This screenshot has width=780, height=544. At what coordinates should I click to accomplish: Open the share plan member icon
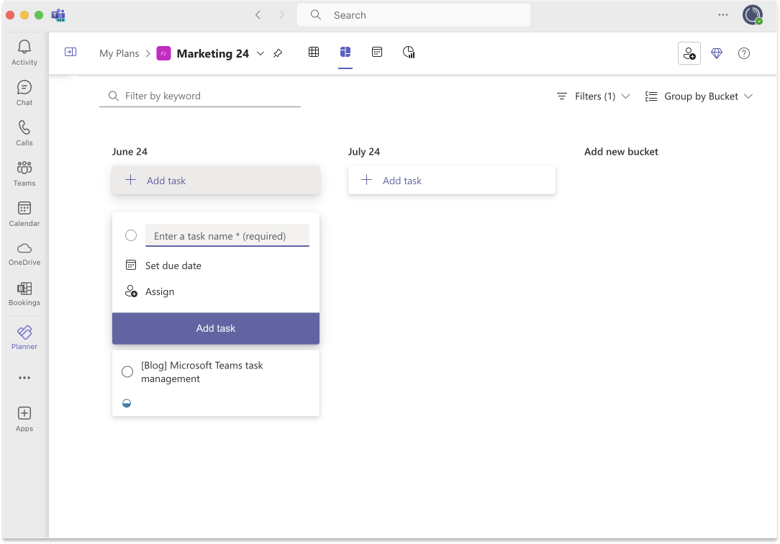point(689,53)
